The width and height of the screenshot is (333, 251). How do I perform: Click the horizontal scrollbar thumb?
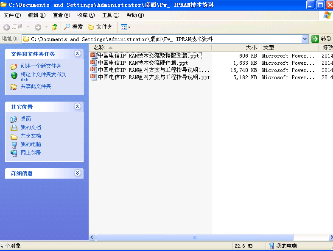click(195, 237)
